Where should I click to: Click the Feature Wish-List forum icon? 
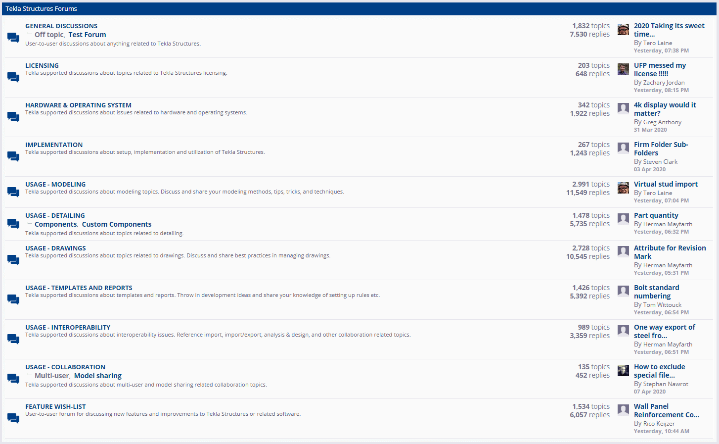pyautogui.click(x=13, y=418)
